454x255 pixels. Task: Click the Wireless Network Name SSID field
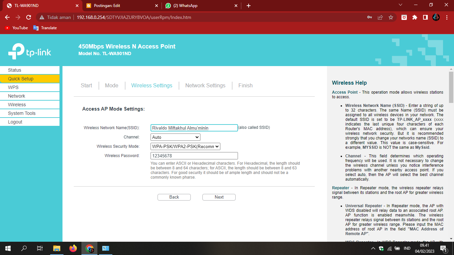(194, 128)
